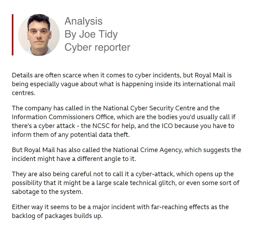Click "sabotage to the system." text
256x226 pixels.
(x=47, y=192)
